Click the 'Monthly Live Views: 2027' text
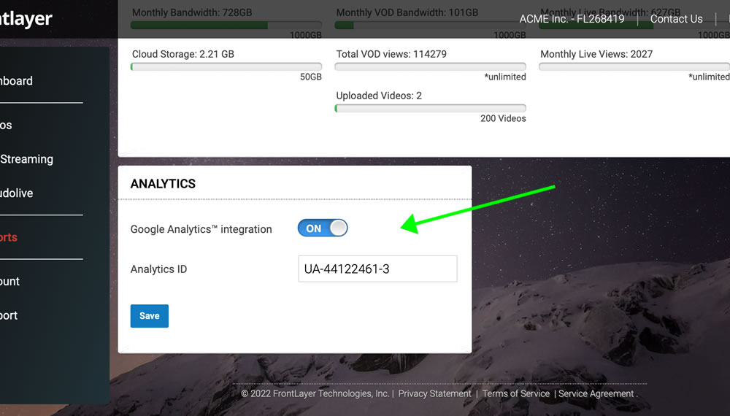Image resolution: width=730 pixels, height=416 pixels. tap(596, 54)
